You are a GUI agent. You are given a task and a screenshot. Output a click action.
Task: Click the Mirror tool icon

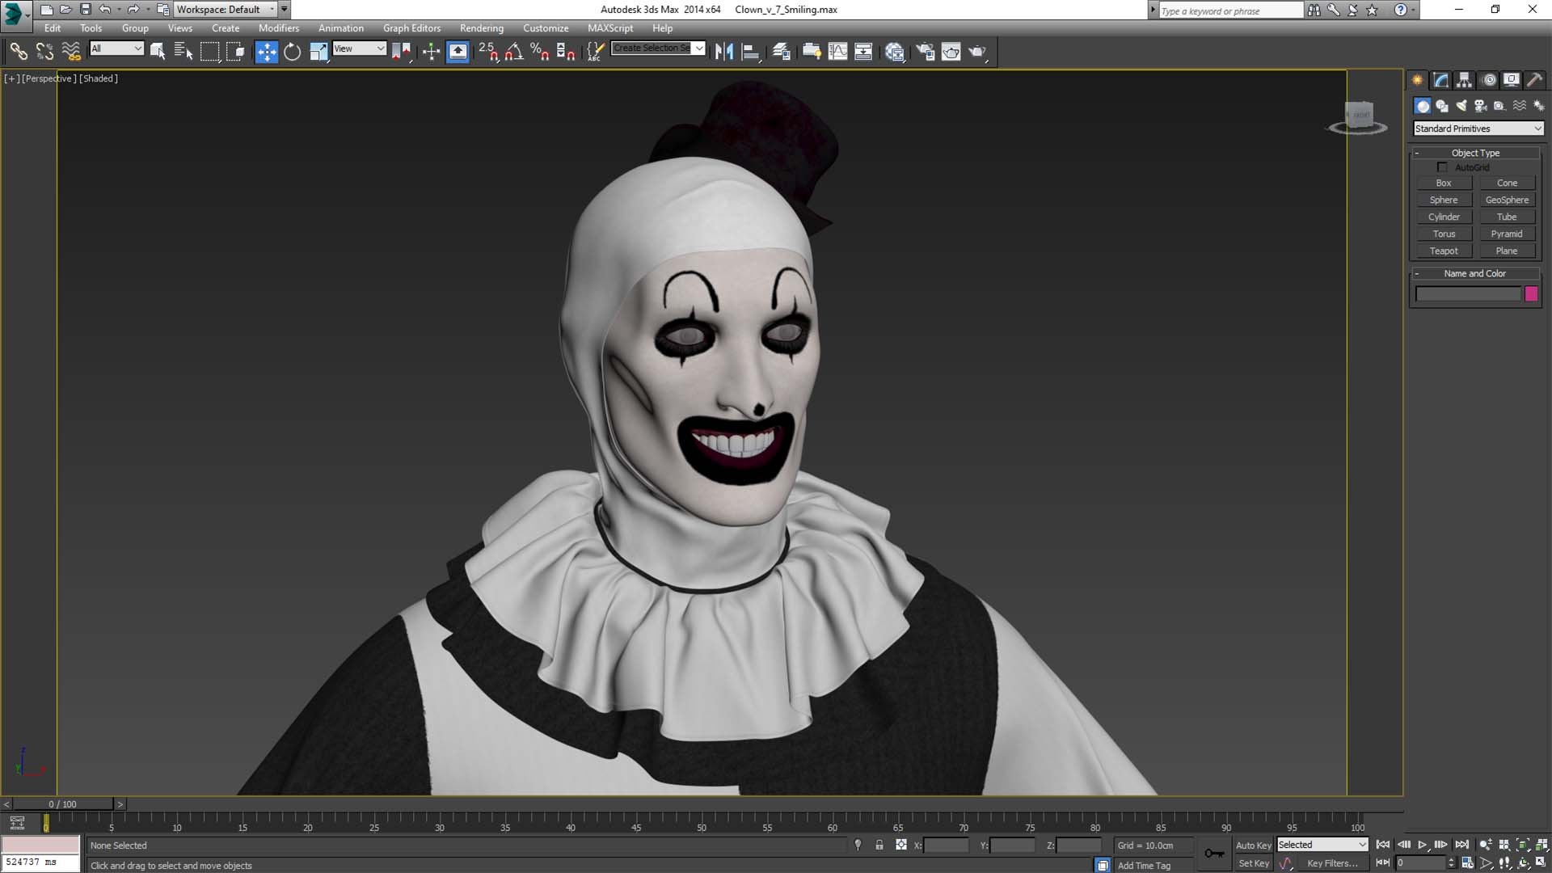[x=723, y=52]
